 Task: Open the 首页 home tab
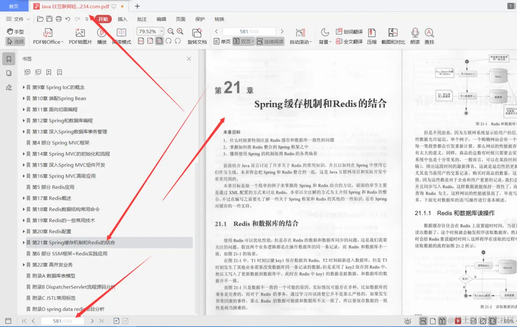coord(14,6)
